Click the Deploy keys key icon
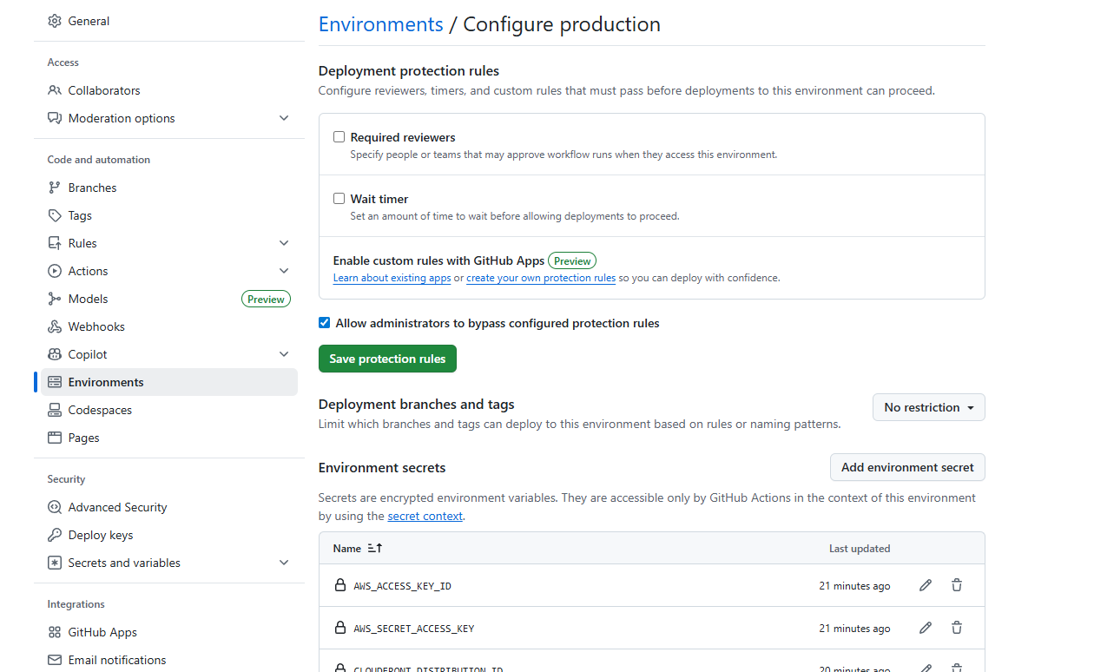The width and height of the screenshot is (1094, 672). [55, 535]
